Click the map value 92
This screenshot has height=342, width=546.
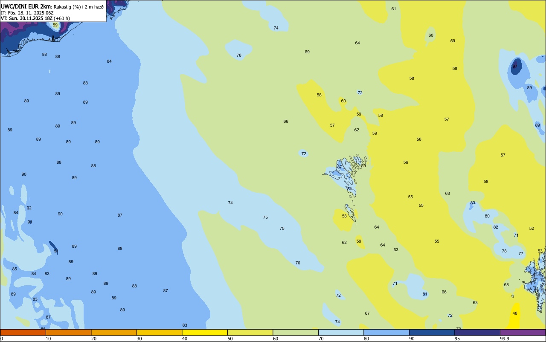pos(29,208)
